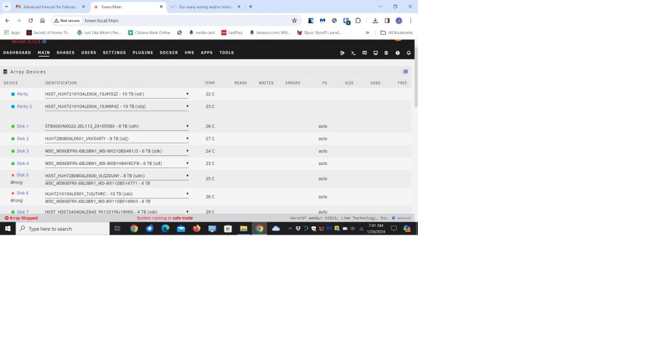Open the Unraid terminal icon
Image resolution: width=645 pixels, height=359 pixels.
tap(353, 53)
